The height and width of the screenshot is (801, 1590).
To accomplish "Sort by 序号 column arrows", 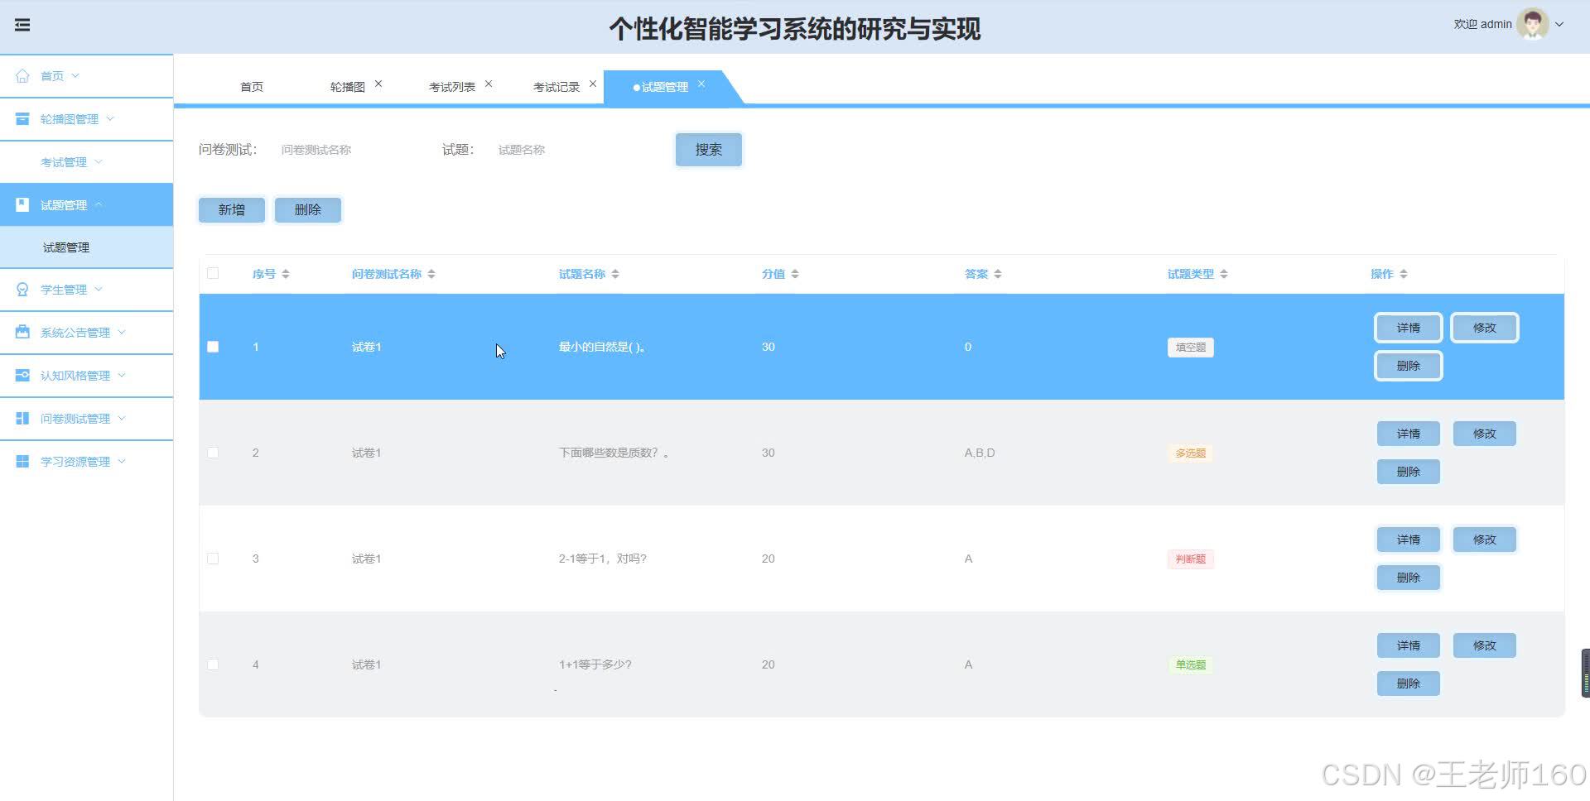I will click(x=286, y=274).
